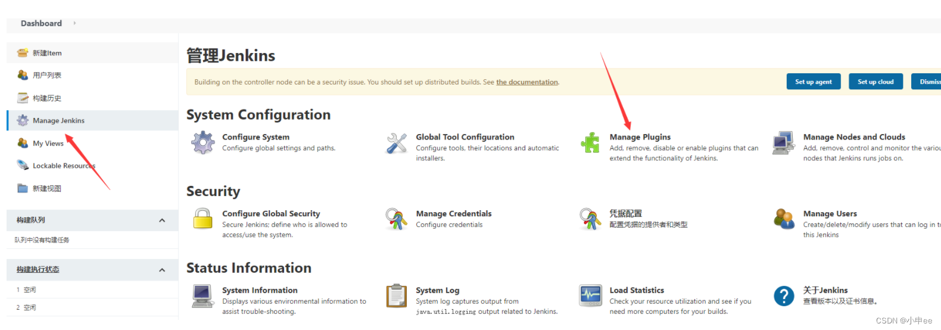Click the 关于Jenkins question mark icon
The height and width of the screenshot is (330, 941).
coord(784,295)
